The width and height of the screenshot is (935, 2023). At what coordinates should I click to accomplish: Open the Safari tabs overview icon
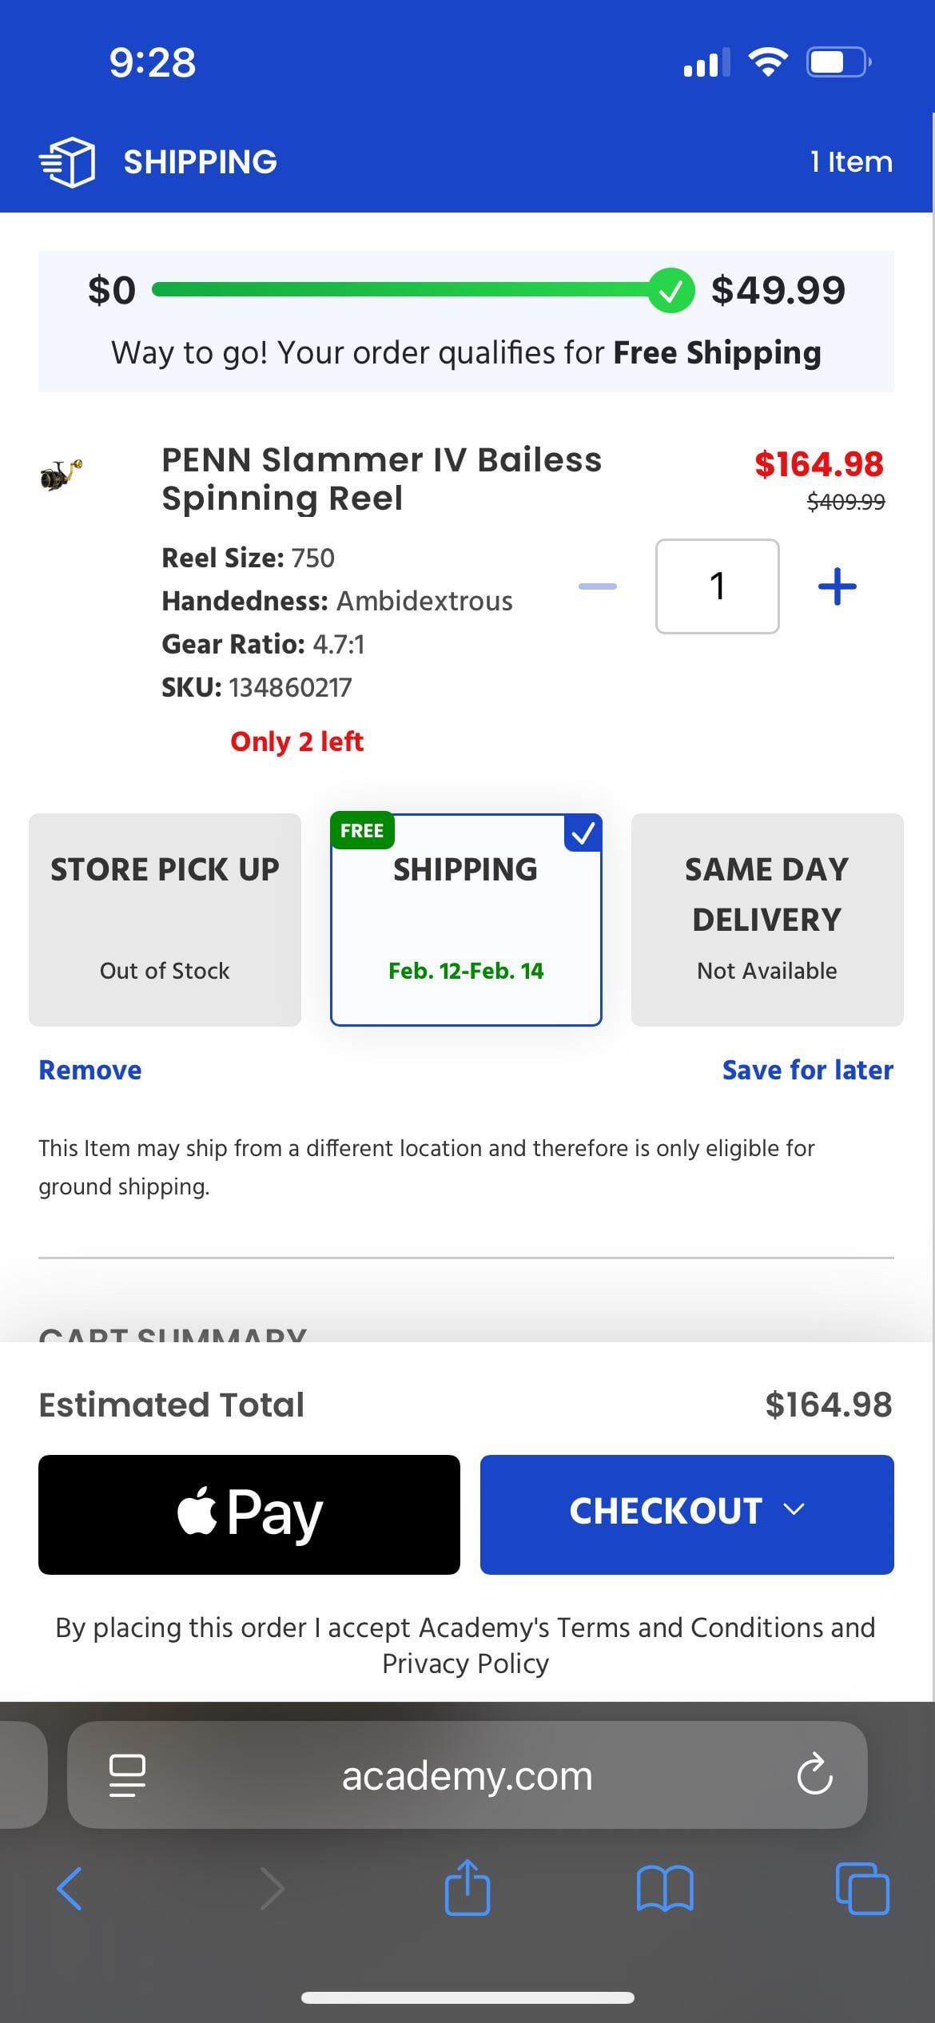(x=861, y=1889)
